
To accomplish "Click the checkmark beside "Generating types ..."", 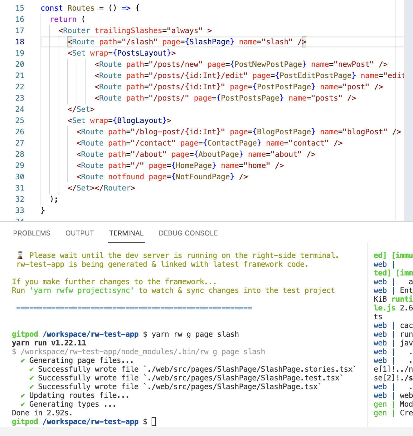I will click(x=22, y=404).
